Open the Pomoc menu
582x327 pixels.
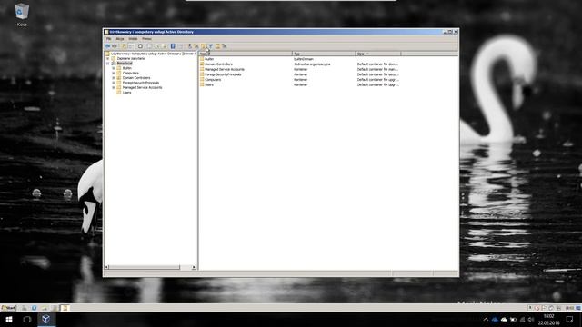[146, 38]
